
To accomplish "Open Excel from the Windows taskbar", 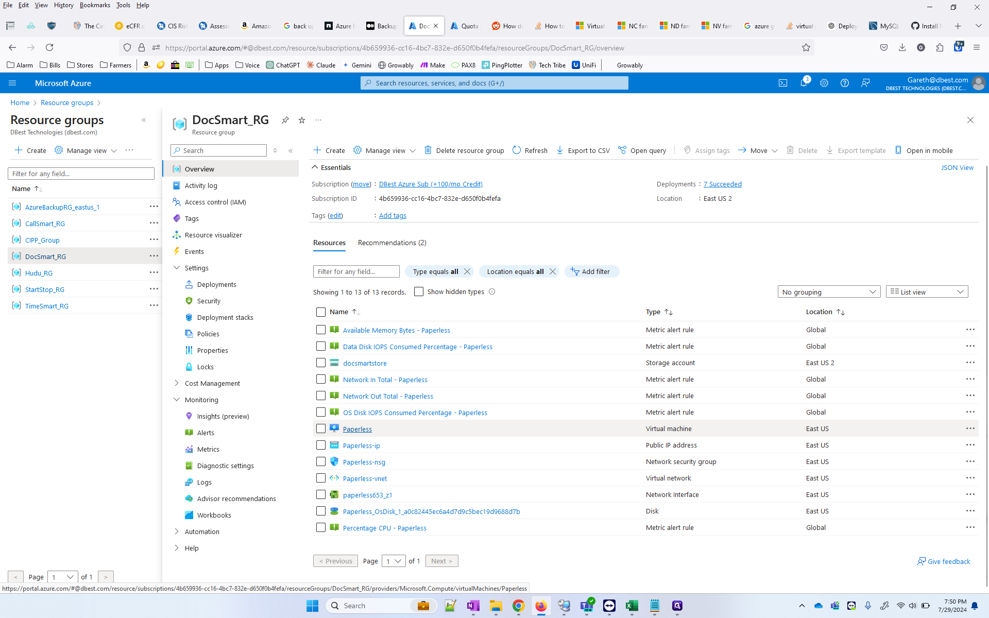I will pyautogui.click(x=632, y=606).
